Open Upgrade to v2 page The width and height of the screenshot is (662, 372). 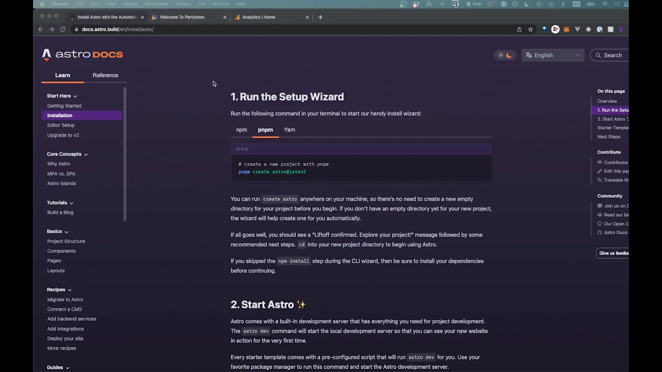coord(63,135)
